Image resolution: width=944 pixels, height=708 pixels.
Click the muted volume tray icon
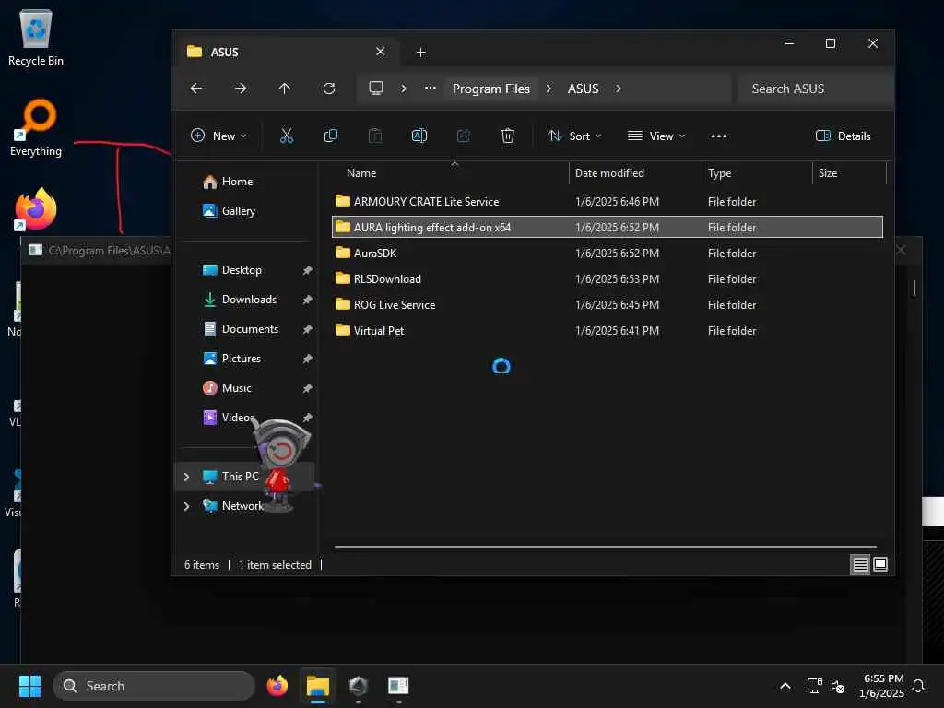(x=837, y=687)
